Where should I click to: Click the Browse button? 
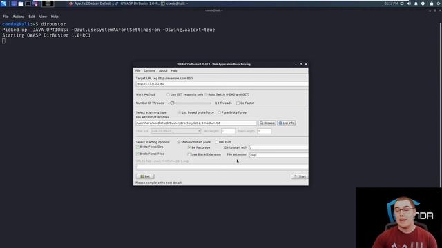click(267, 123)
